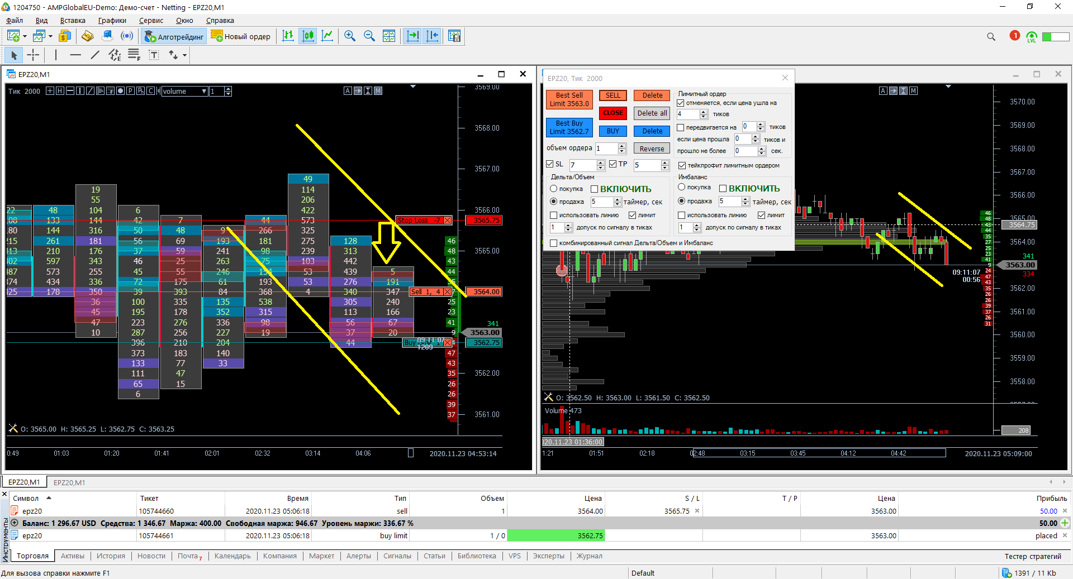
Task: Toggle 'отменяется, если цена ушла на' checkbox
Action: pyautogui.click(x=681, y=103)
